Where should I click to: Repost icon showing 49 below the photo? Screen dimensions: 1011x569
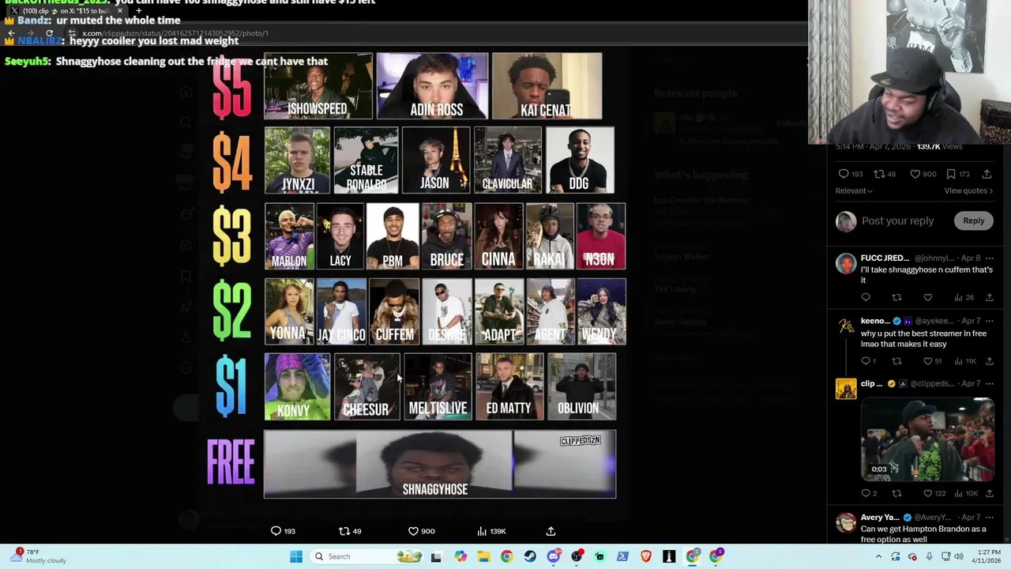click(x=344, y=531)
